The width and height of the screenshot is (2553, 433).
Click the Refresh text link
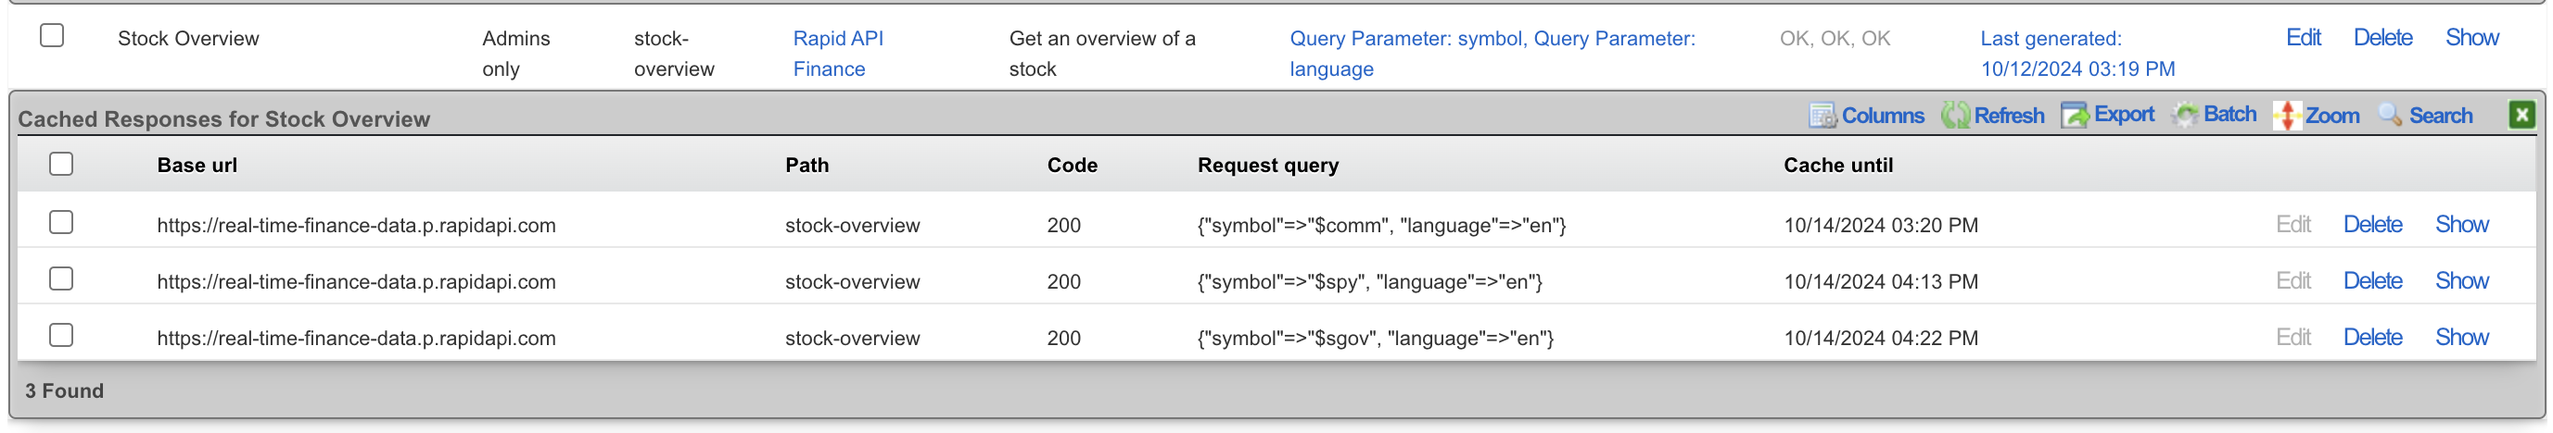pyautogui.click(x=2009, y=116)
